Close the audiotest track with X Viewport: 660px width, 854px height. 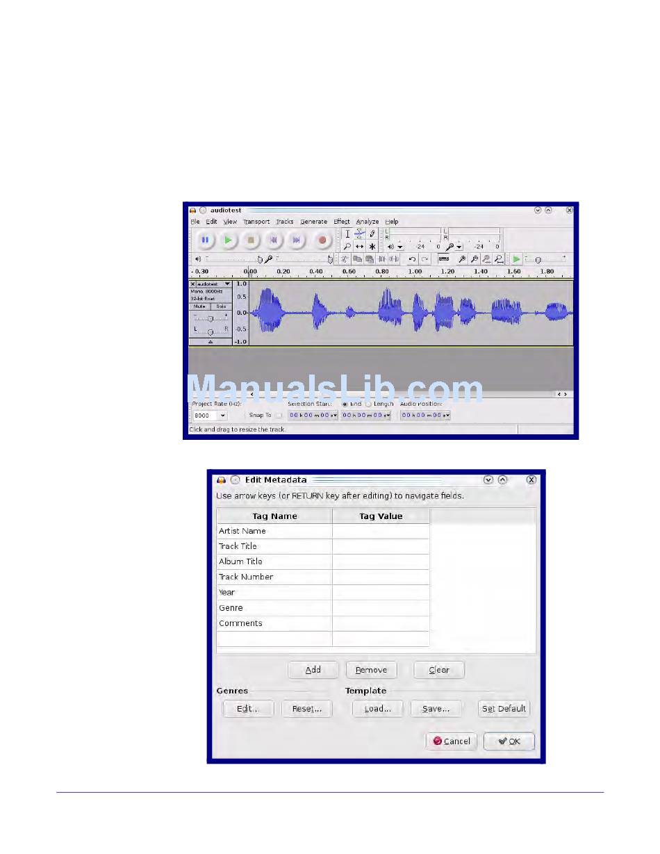coord(193,284)
